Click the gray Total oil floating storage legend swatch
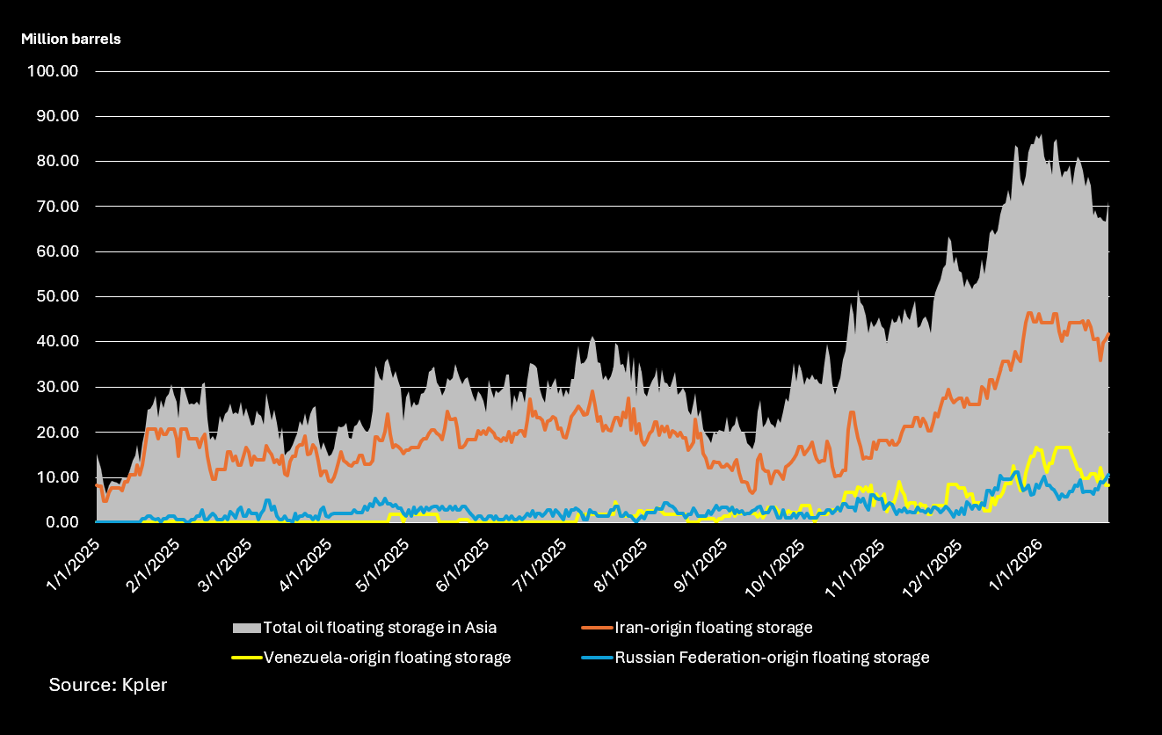Screen dimensions: 1162x735 [247, 628]
